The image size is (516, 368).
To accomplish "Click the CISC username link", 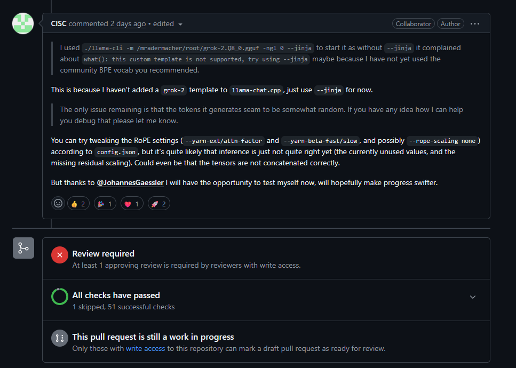I will point(59,23).
